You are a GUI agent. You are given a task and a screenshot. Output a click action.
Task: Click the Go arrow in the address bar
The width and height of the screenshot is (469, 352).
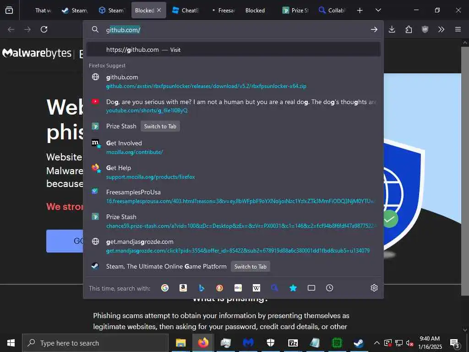click(374, 29)
